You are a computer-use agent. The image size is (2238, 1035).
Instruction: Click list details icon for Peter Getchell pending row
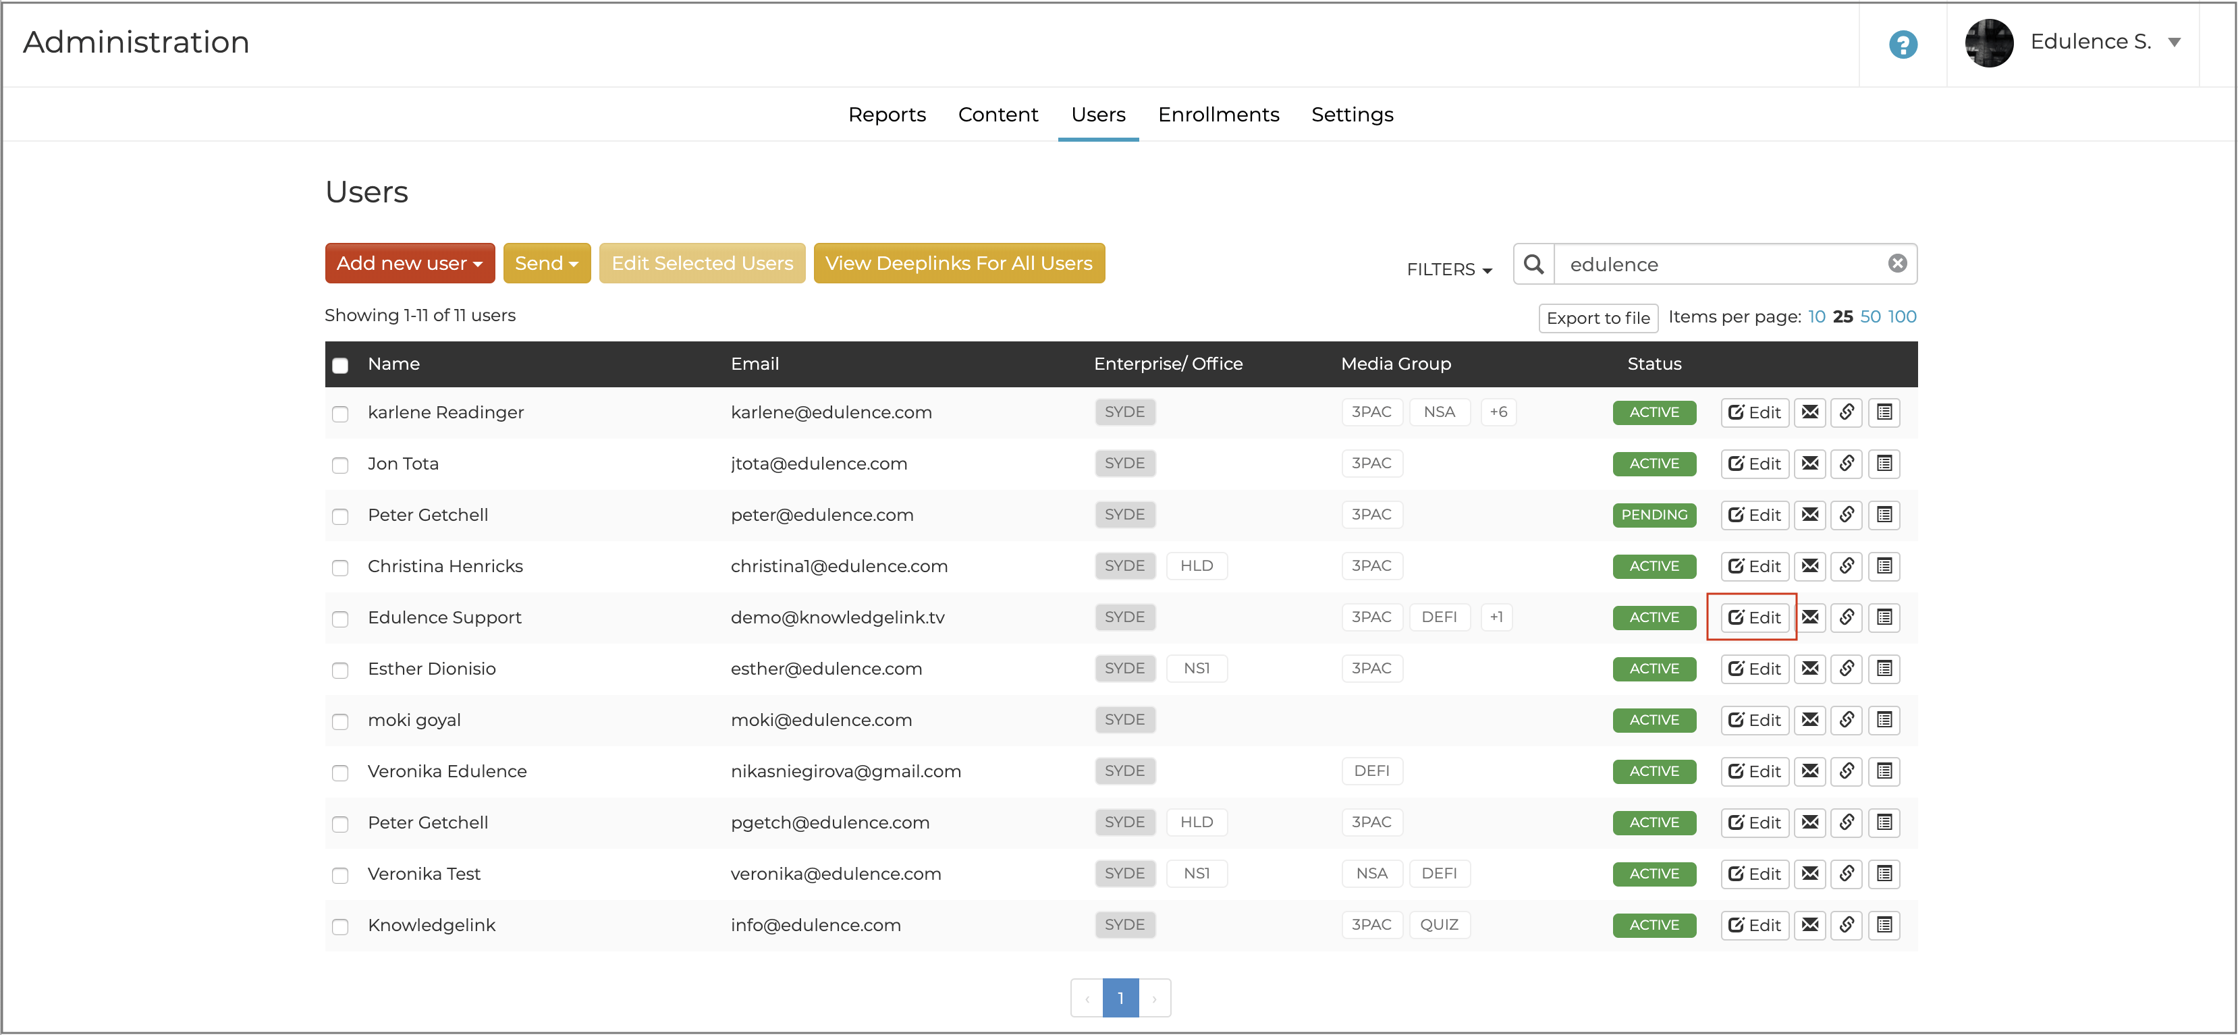pos(1884,515)
